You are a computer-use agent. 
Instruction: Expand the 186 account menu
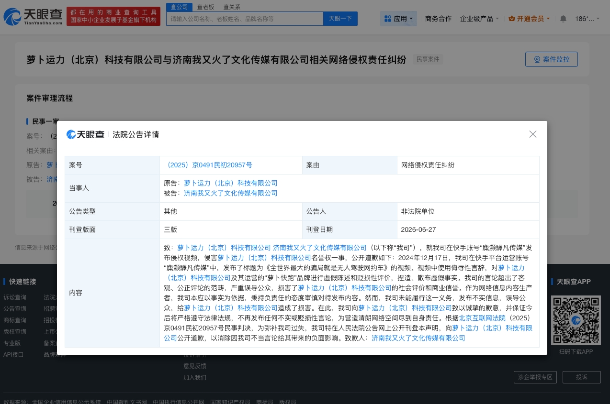coord(587,19)
